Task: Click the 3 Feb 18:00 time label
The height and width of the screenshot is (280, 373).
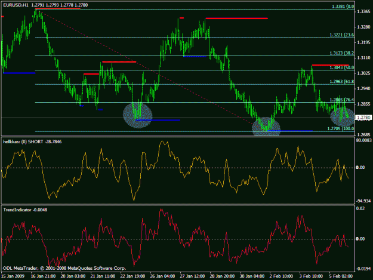Action: (311, 276)
